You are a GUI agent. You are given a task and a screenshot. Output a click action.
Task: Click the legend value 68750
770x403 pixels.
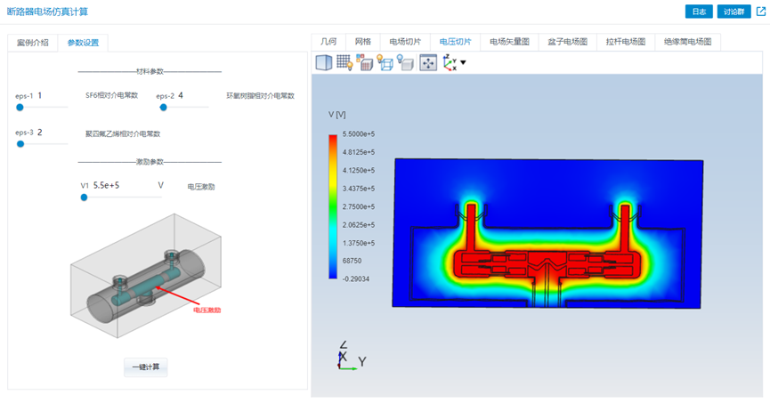[352, 261]
